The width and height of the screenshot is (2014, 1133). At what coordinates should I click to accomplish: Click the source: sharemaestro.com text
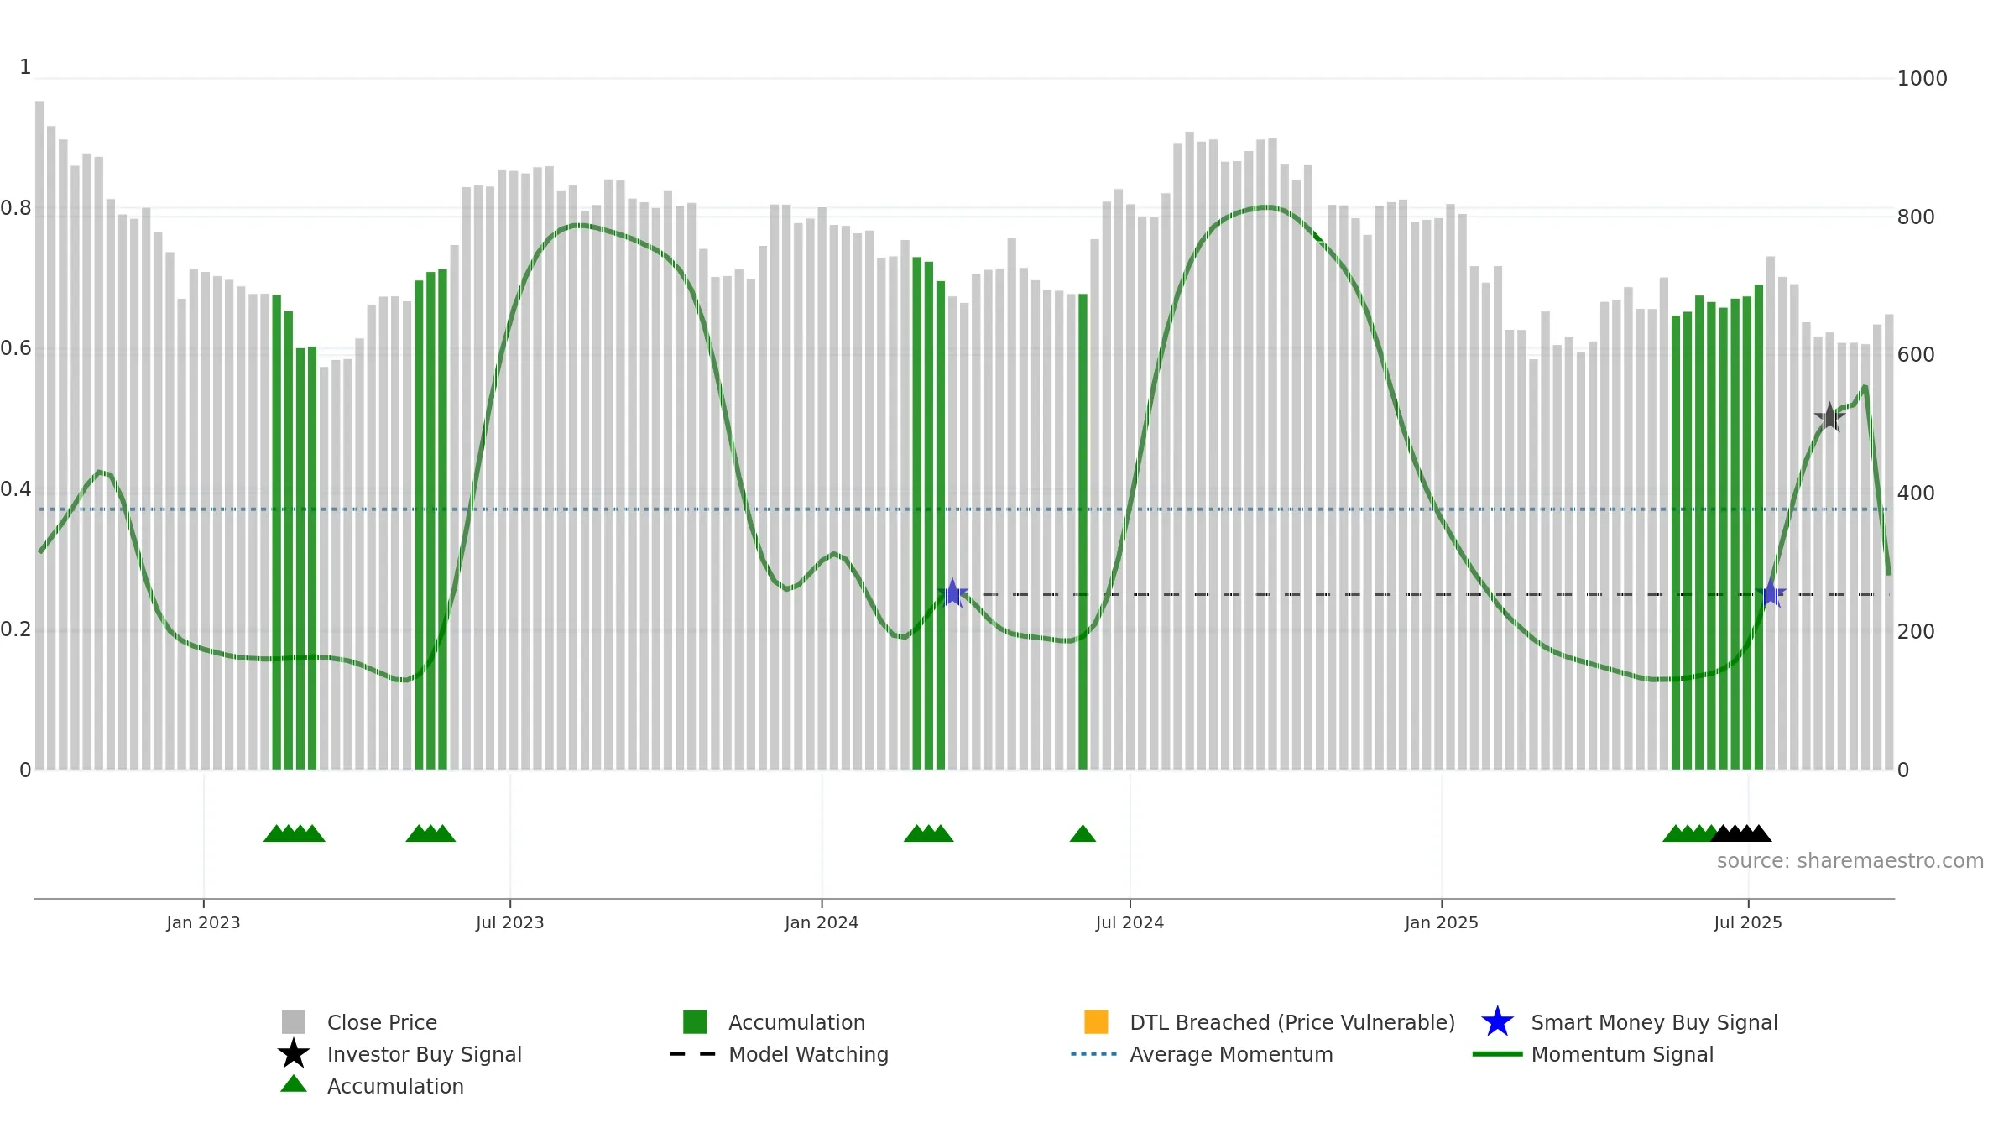click(x=1850, y=861)
